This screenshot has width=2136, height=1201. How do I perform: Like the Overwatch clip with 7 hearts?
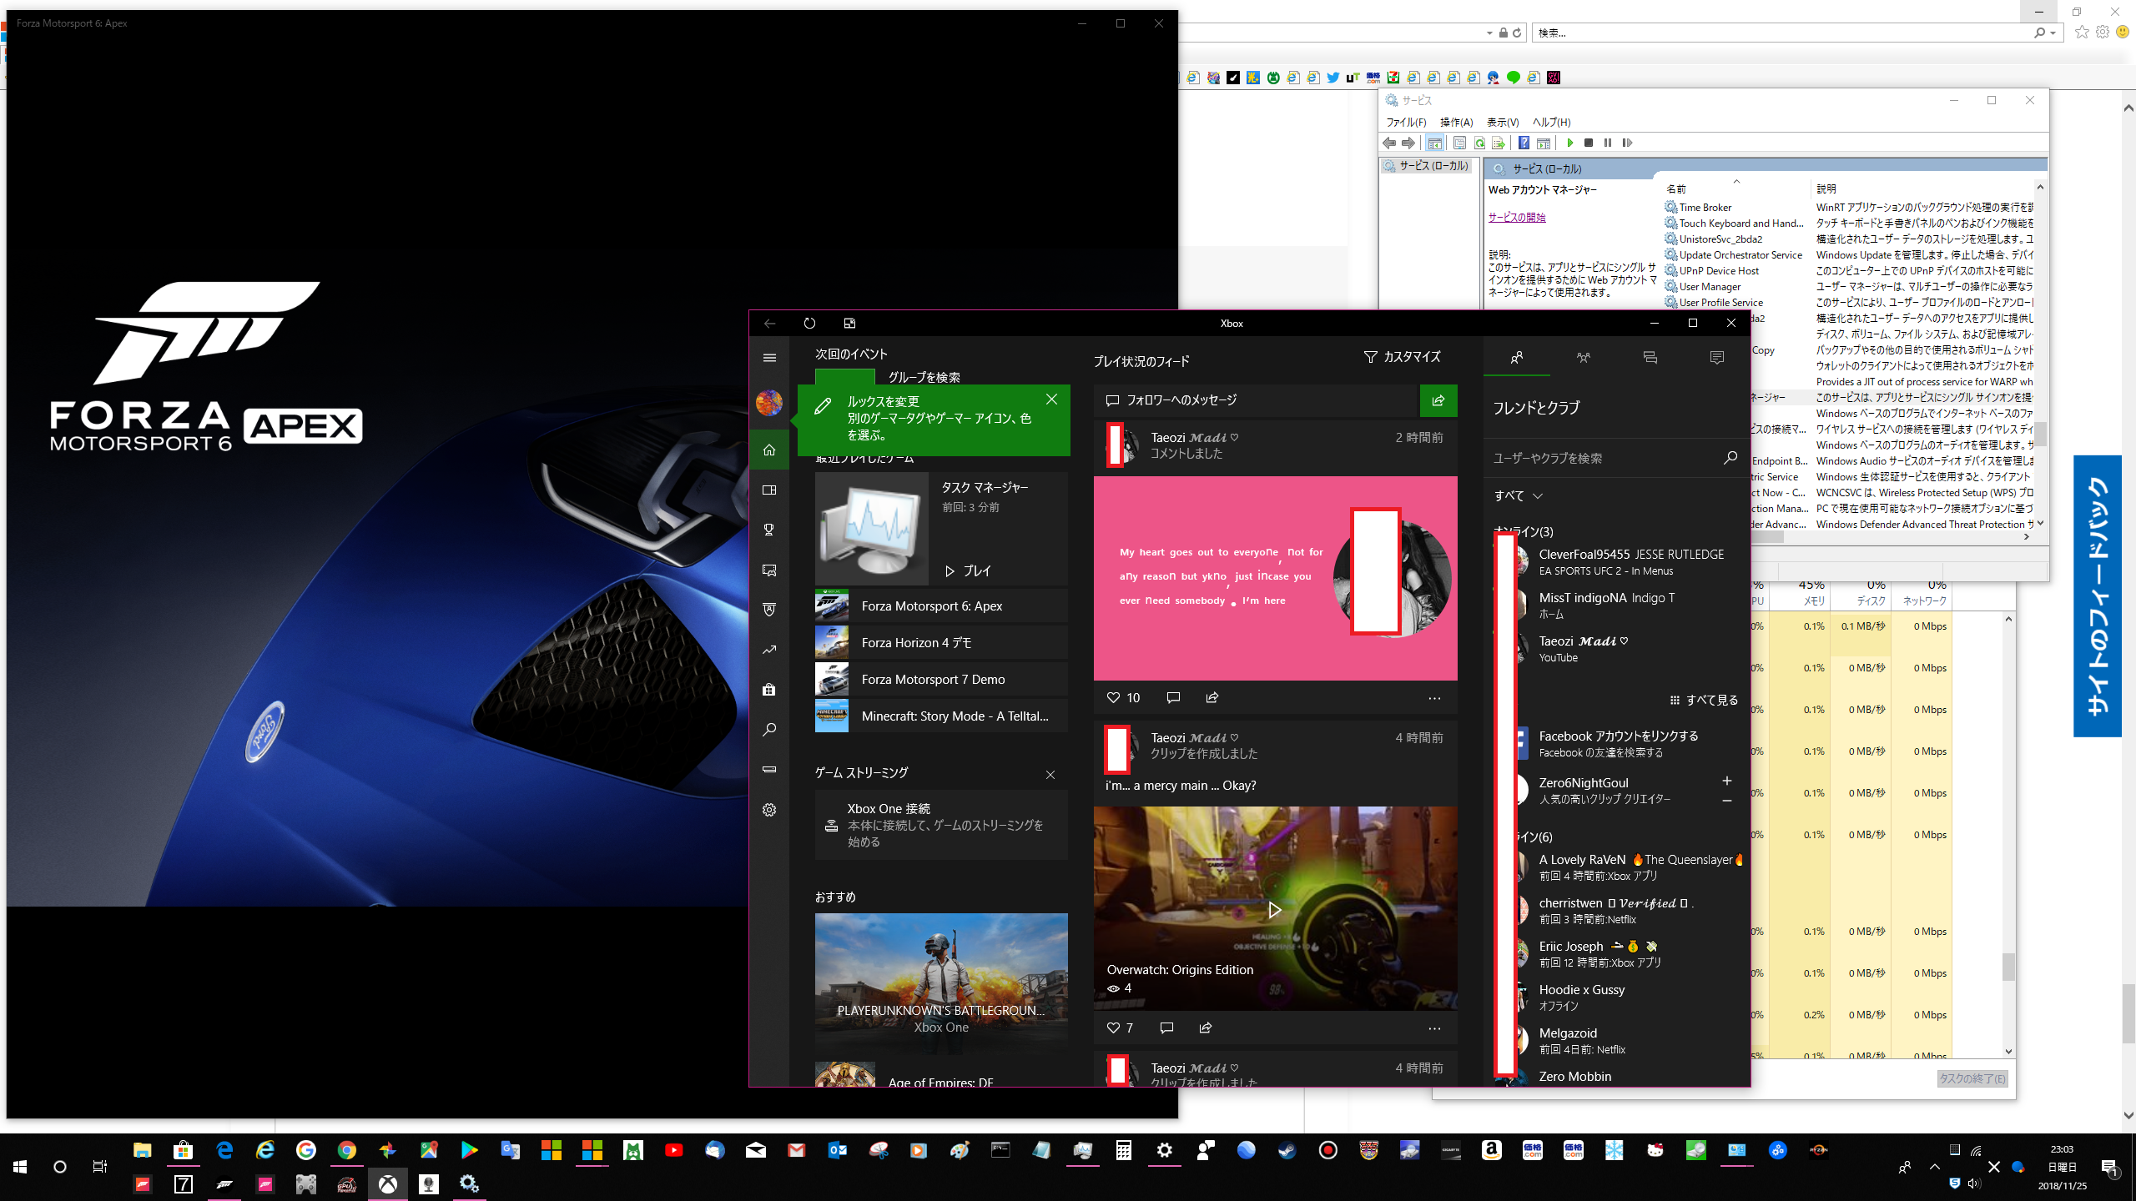(x=1113, y=1028)
